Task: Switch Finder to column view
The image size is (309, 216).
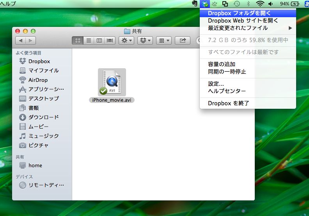Action: pyautogui.click(x=99, y=41)
